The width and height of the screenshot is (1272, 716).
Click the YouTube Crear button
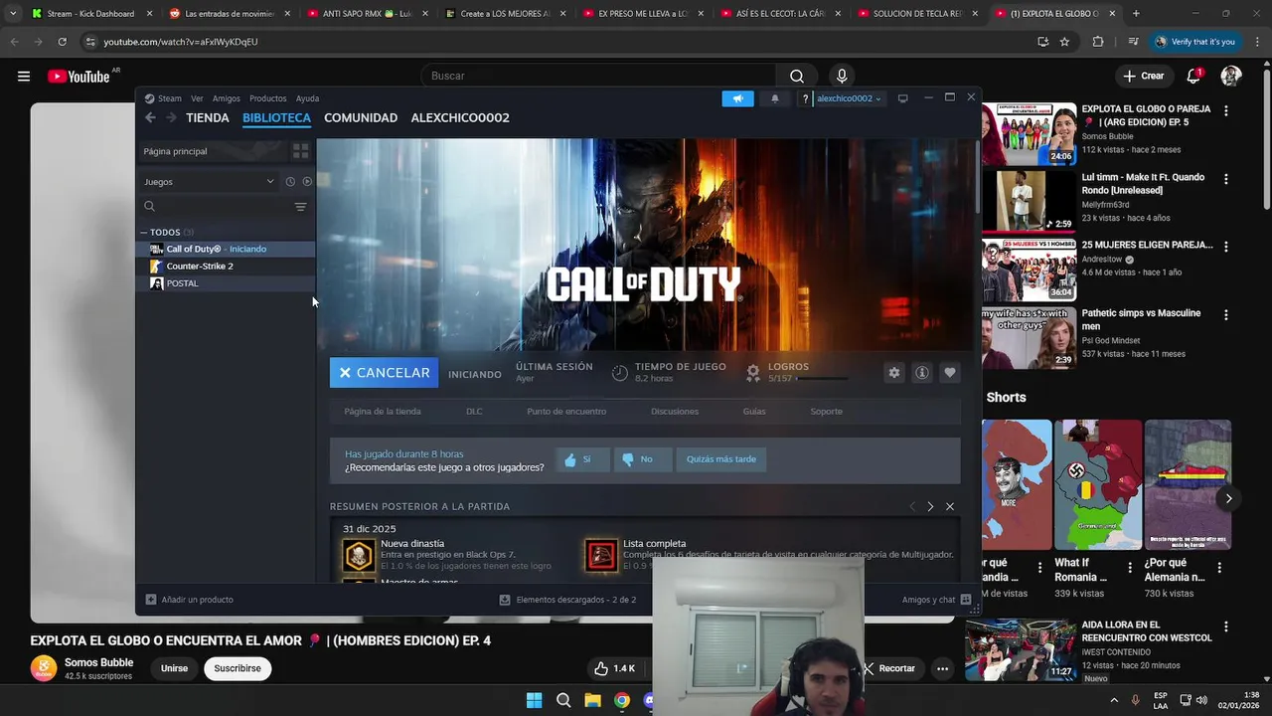pos(1143,76)
